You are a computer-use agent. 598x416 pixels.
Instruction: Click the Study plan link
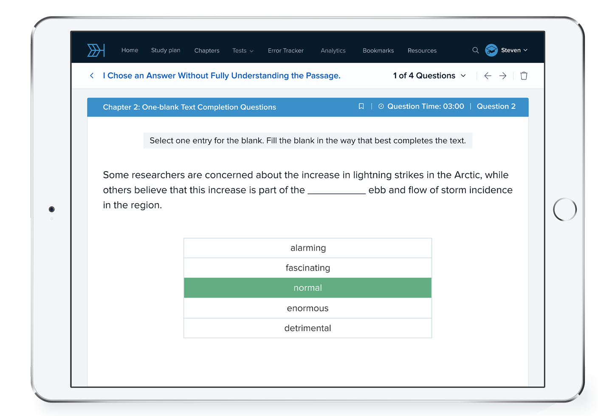(166, 50)
